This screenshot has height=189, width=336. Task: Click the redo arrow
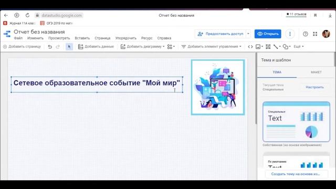click(x=58, y=47)
